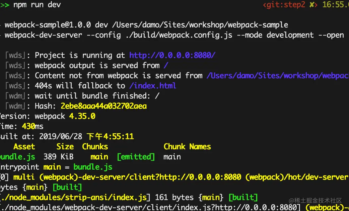Open the http://0.0.0.0:8080/ project URL
Screen dimensions: 349x211
172,55
